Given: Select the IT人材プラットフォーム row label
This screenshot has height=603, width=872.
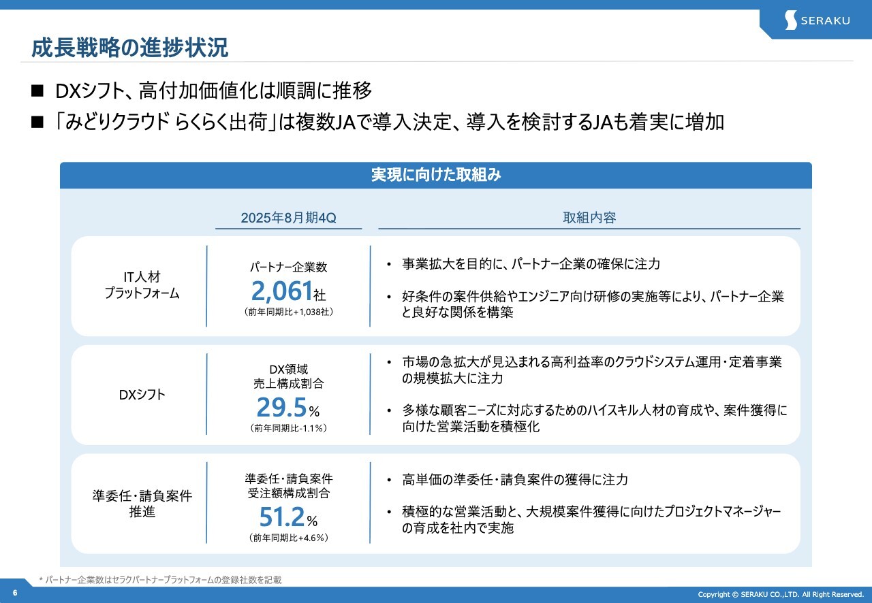Looking at the screenshot, I should point(142,284).
